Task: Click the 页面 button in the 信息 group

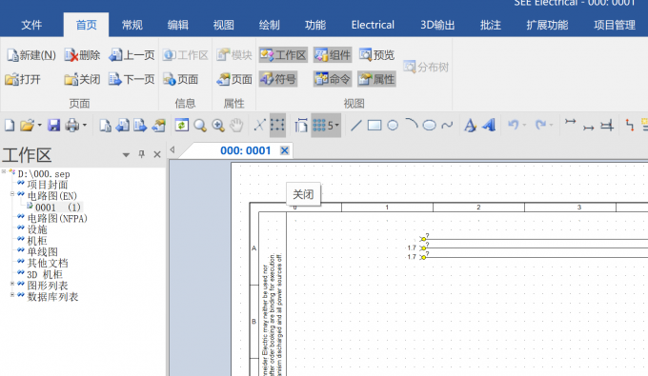Action: (x=181, y=79)
